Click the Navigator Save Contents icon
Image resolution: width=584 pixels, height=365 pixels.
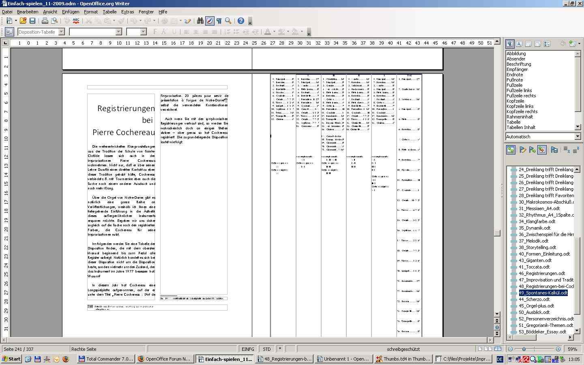554,150
